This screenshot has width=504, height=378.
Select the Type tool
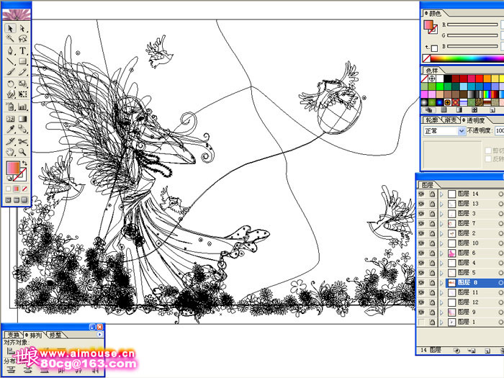coord(22,51)
